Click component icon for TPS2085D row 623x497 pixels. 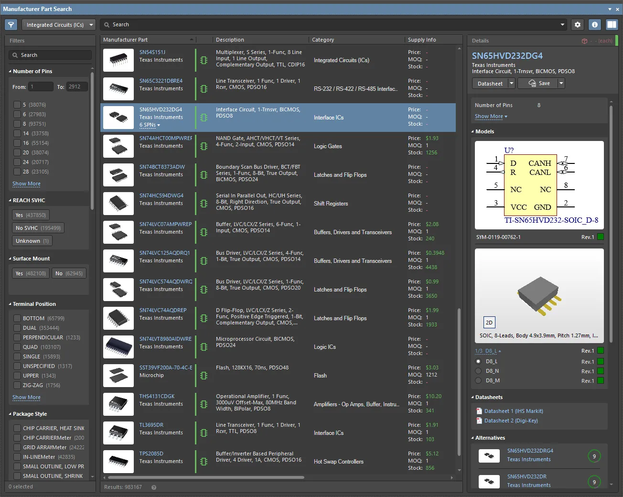click(x=204, y=462)
